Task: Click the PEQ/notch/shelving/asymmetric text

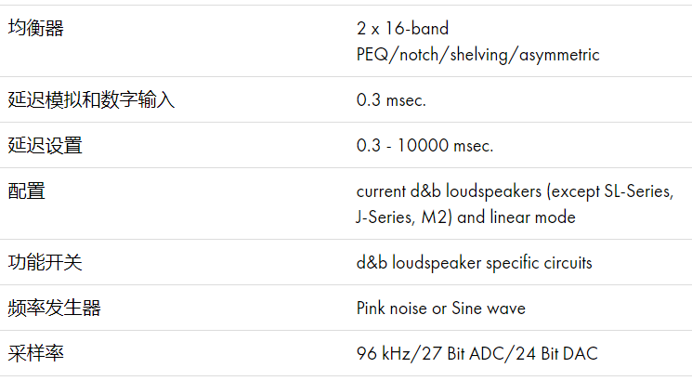Action: (477, 54)
